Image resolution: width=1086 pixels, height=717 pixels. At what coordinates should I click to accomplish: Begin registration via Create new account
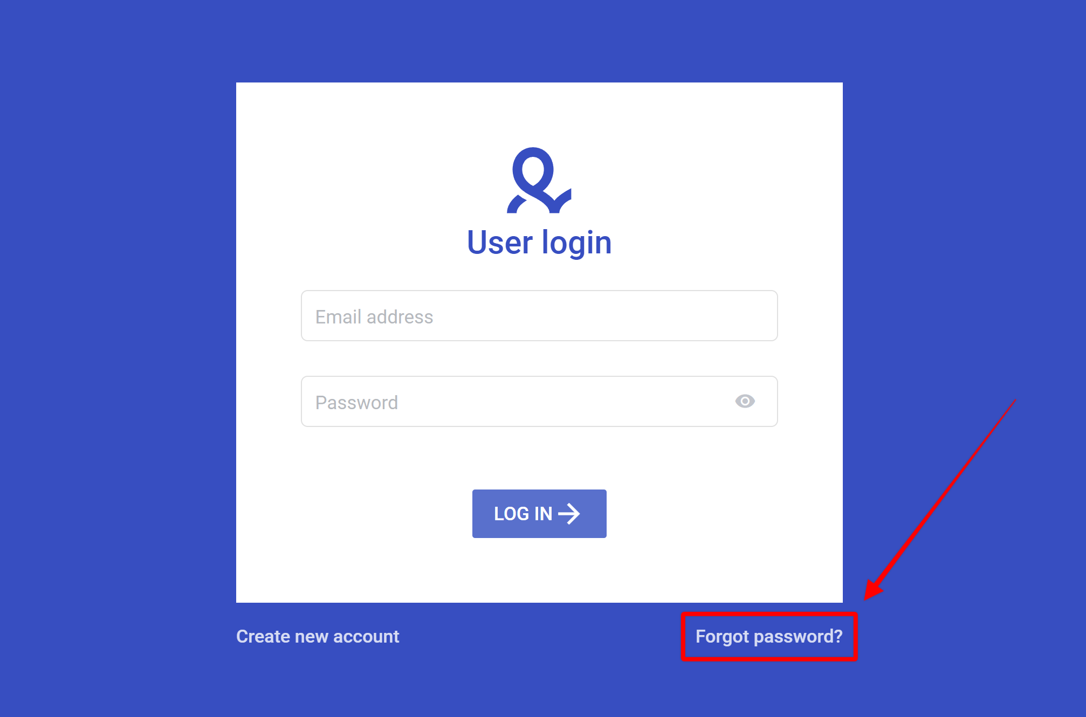(x=318, y=637)
